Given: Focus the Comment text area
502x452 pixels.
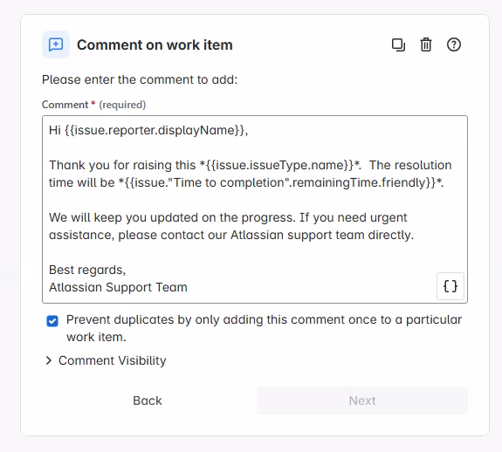Looking at the screenshot, I should pyautogui.click(x=255, y=209).
